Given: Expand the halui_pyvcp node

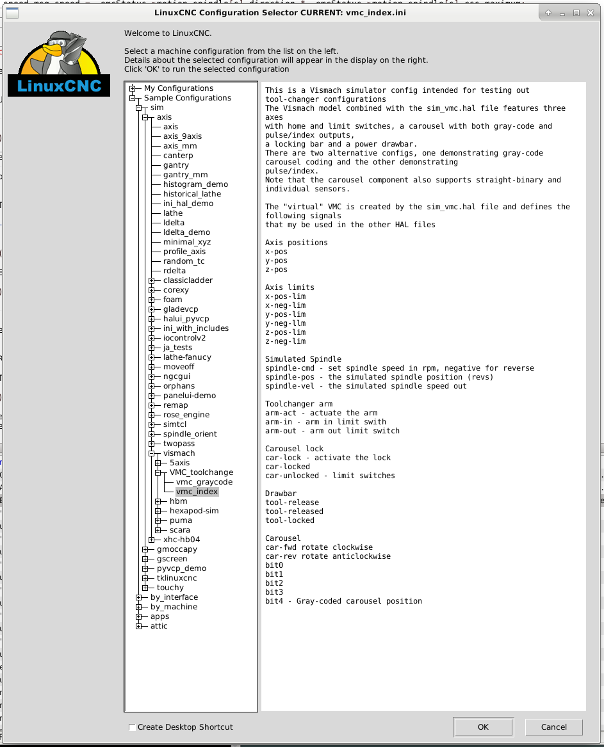Looking at the screenshot, I should [x=152, y=319].
